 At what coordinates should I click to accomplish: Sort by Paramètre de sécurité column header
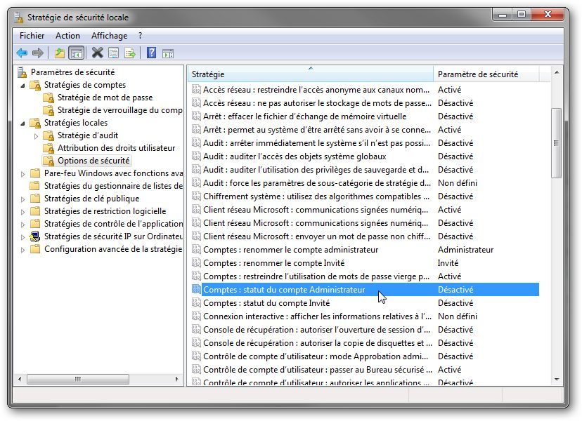click(485, 74)
